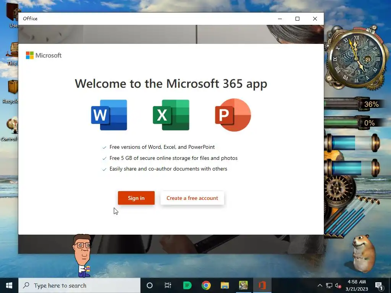Select the Office taskbar icon
The height and width of the screenshot is (293, 391).
point(262,285)
